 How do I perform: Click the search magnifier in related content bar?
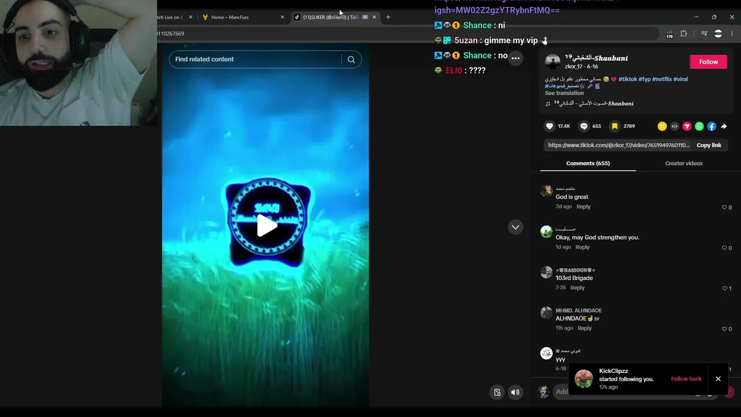[351, 59]
